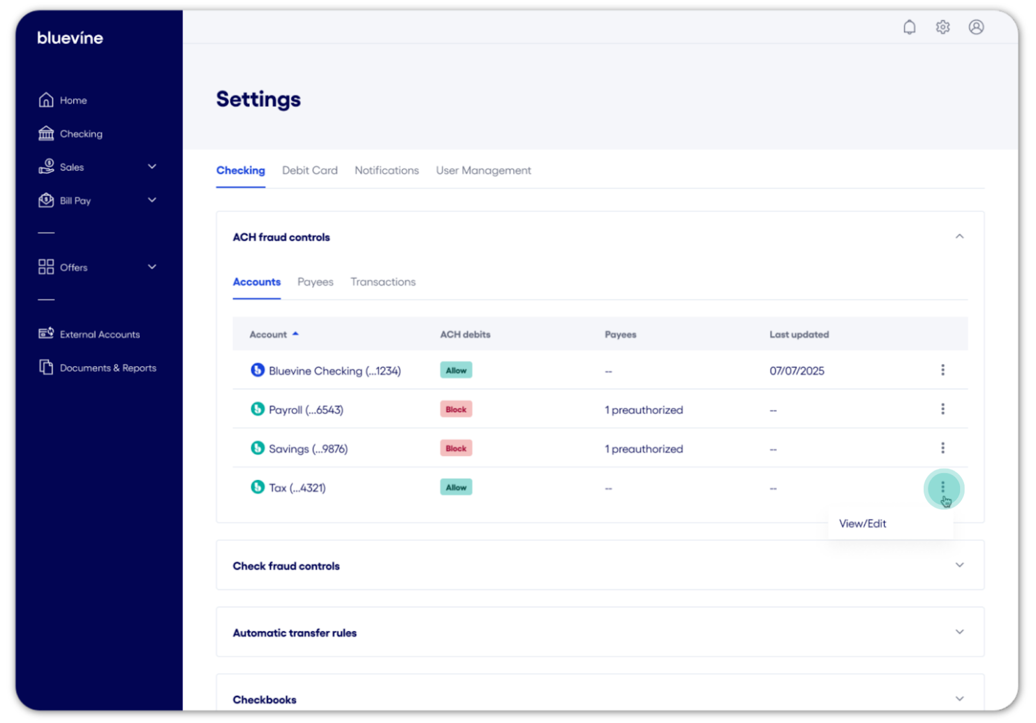Collapse the ACH fraud controls section
Image resolution: width=1036 pixels, height=723 pixels.
959,236
